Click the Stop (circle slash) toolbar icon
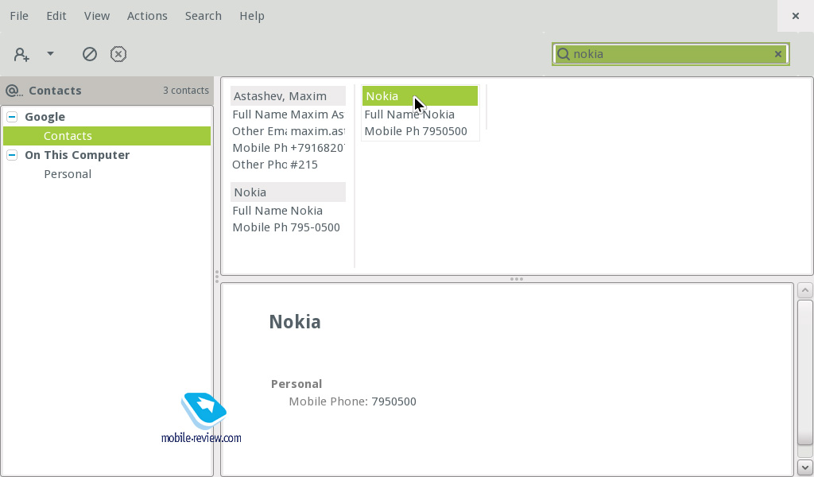 [x=90, y=54]
